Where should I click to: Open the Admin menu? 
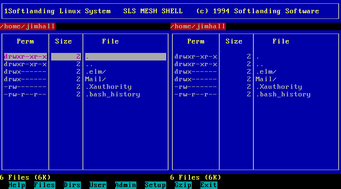click(126, 185)
